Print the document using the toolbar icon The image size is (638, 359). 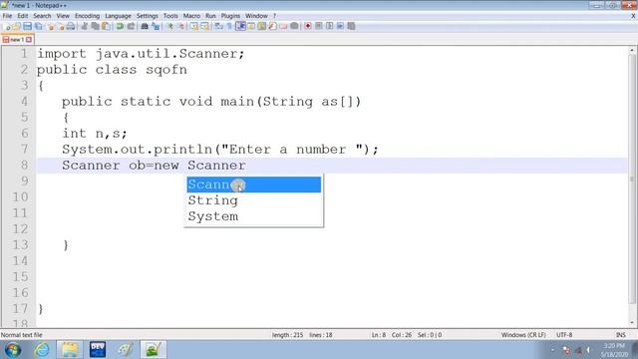71,26
